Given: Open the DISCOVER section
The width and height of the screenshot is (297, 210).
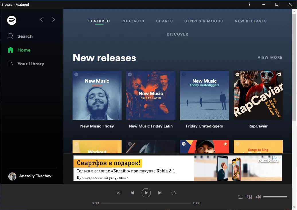Looking at the screenshot, I should 177,34.
